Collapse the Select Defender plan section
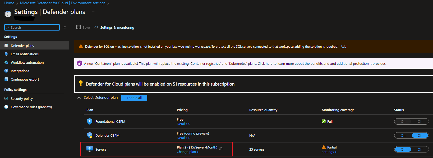The height and width of the screenshot is (158, 433). [79, 98]
